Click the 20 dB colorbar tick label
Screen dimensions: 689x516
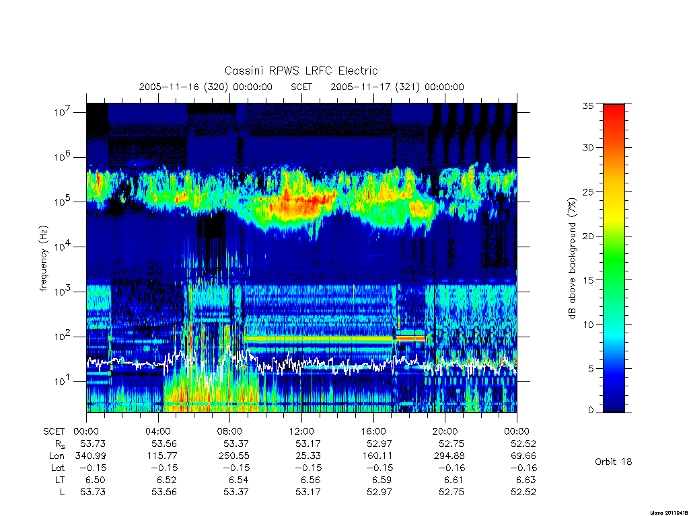pyautogui.click(x=587, y=236)
